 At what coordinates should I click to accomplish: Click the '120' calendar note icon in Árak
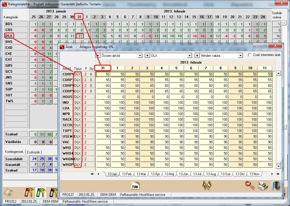pyautogui.click(x=135, y=186)
